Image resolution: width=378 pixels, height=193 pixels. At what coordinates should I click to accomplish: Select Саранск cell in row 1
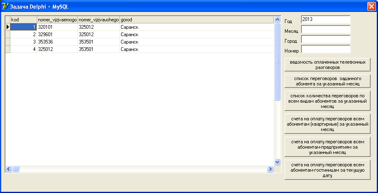coord(197,27)
